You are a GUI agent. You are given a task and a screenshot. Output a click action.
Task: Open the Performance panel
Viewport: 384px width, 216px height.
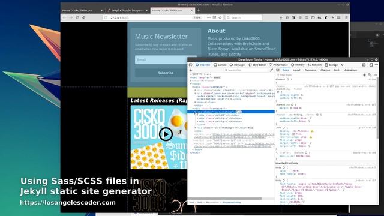click(x=278, y=65)
